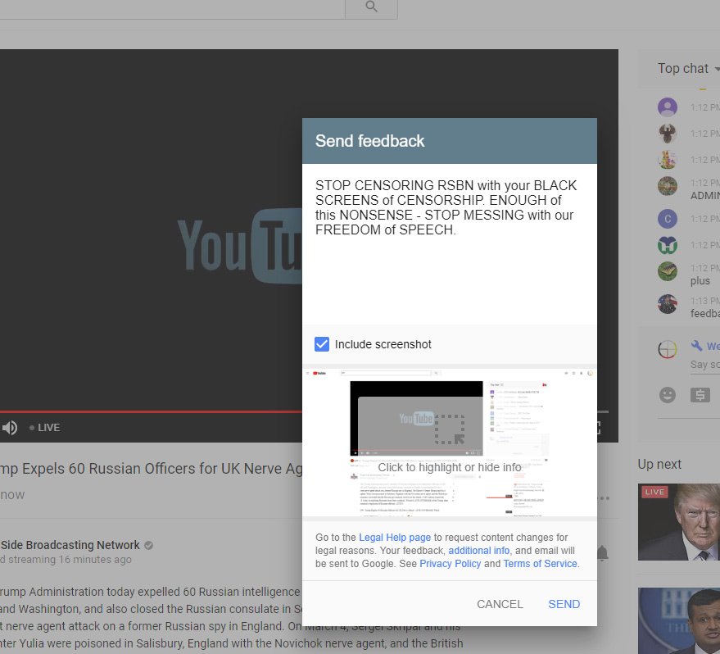Open the Super Chat dollar icon

click(x=700, y=395)
